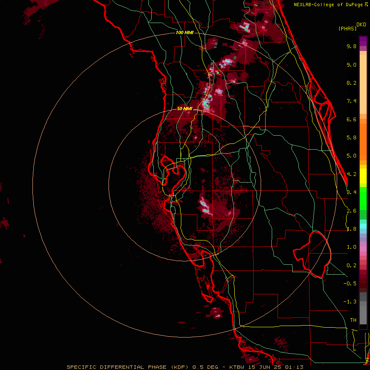Click the 100 NMI range ring label
The width and height of the screenshot is (370, 370).
coord(185,32)
